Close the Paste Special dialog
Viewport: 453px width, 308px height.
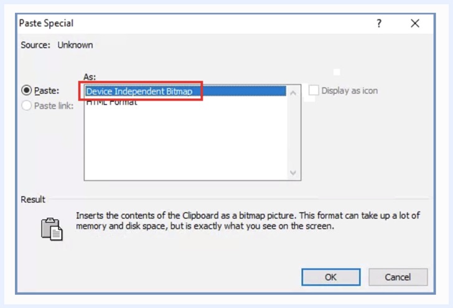coord(415,24)
